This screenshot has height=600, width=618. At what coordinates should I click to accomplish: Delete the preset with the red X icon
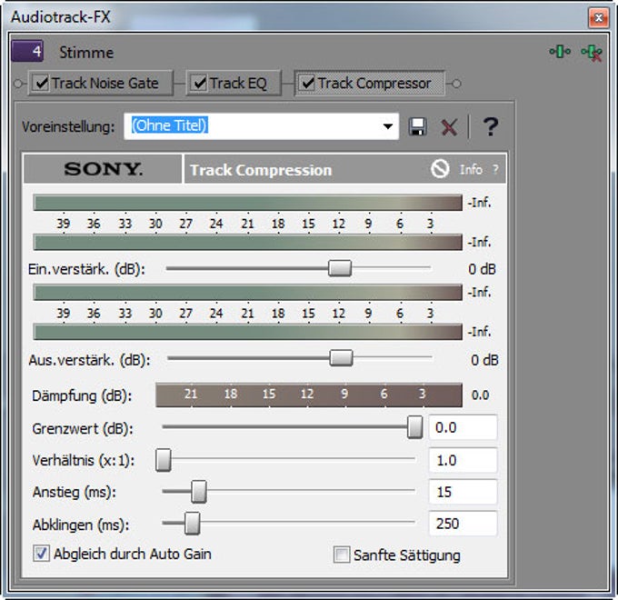click(449, 127)
